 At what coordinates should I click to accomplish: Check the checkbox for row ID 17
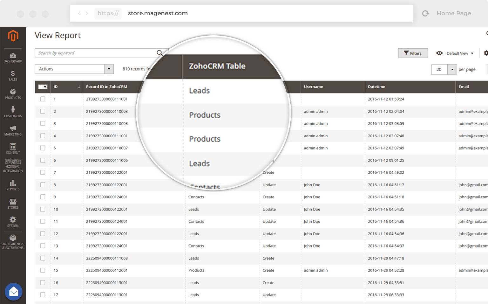click(43, 295)
